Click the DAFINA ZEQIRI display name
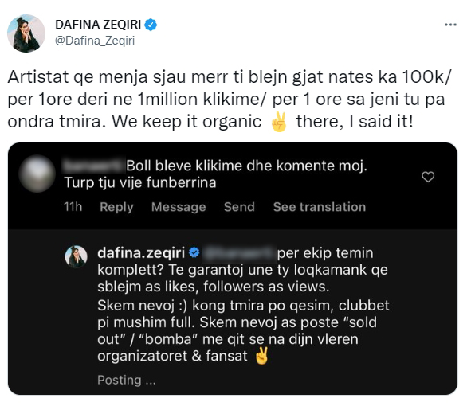The height and width of the screenshot is (406, 471). [98, 25]
